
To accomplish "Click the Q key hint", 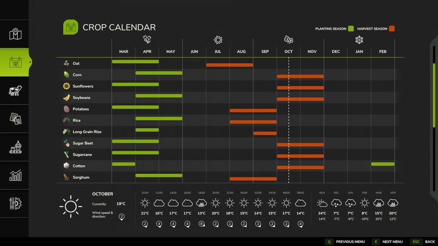I will [329, 242].
